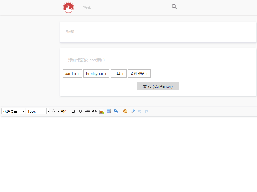Viewport: 257px width, 192px height.
Task: Click the magnifying glass search icon
Action: 174,7
